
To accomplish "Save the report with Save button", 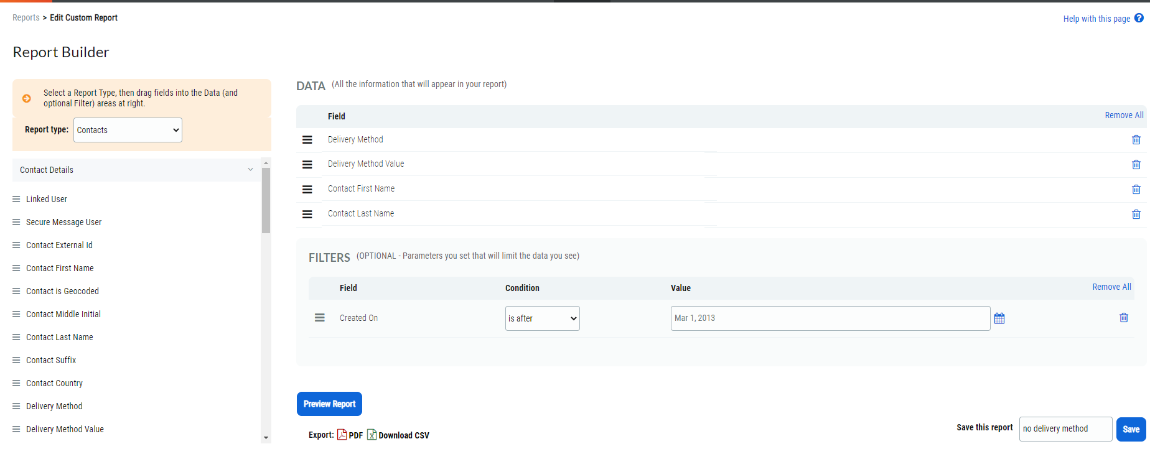I will [x=1131, y=429].
